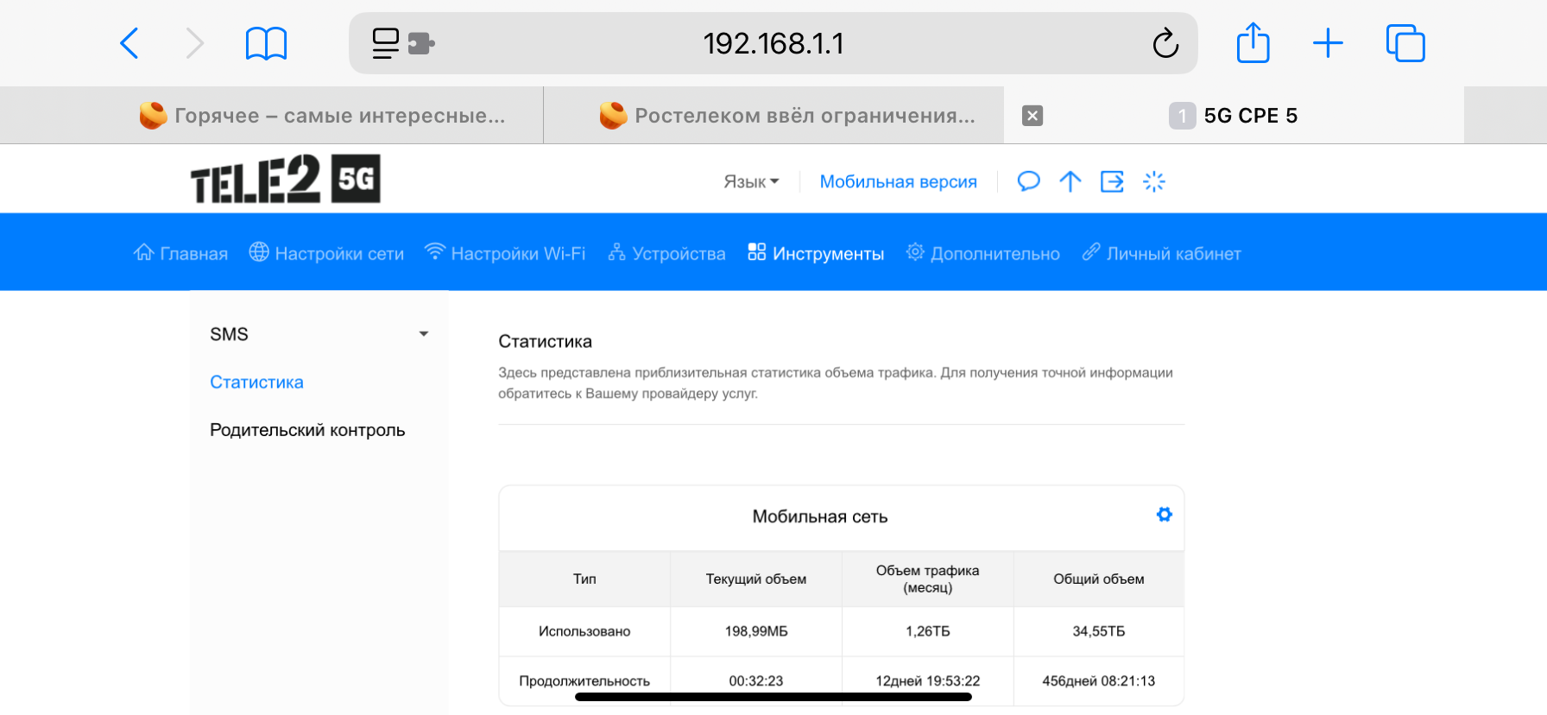
Task: Click the Мобильная сеть table title
Action: (x=820, y=516)
